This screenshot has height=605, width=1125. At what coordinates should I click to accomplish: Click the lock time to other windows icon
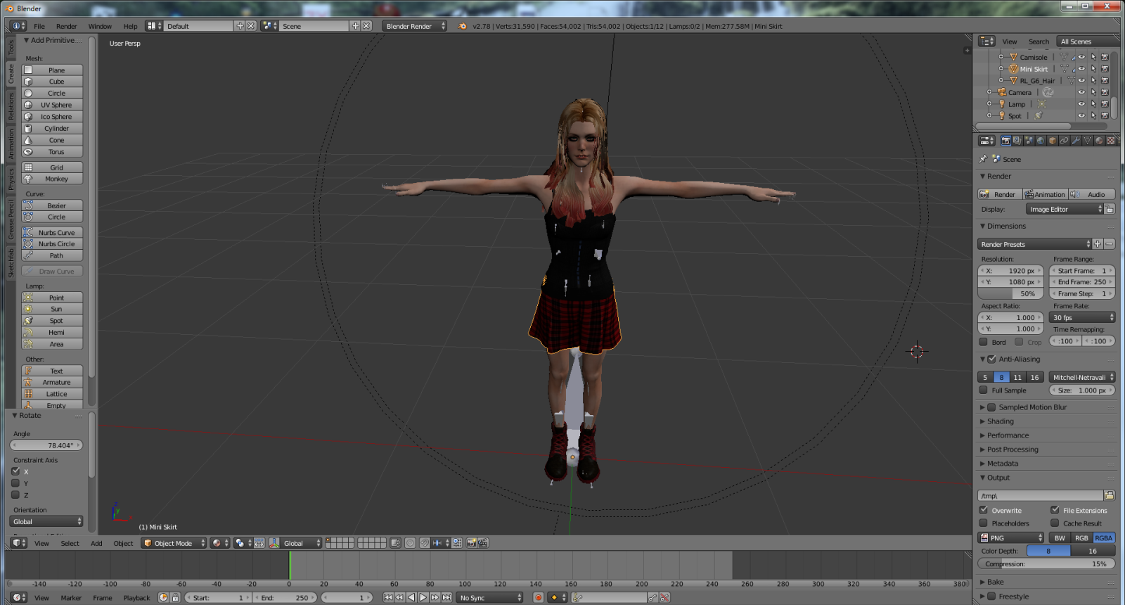[175, 597]
